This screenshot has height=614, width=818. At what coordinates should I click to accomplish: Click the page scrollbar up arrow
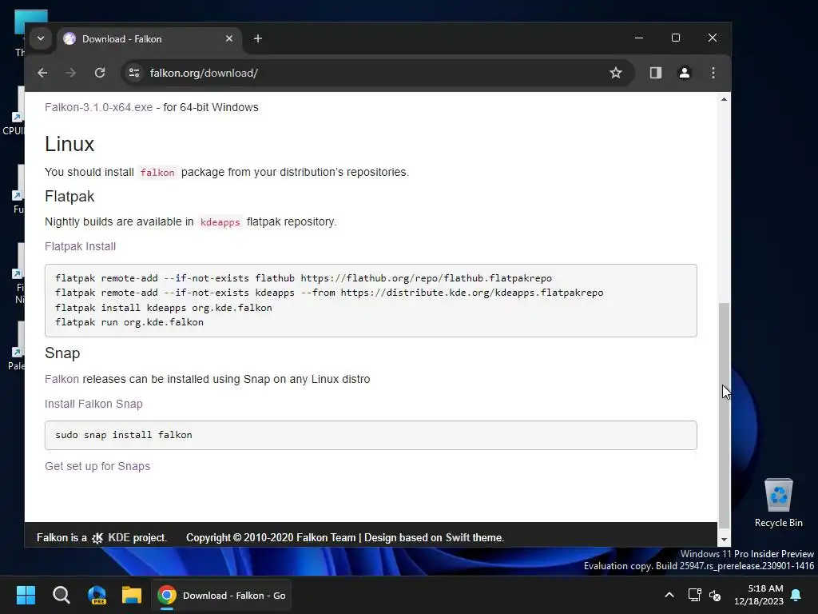click(724, 99)
